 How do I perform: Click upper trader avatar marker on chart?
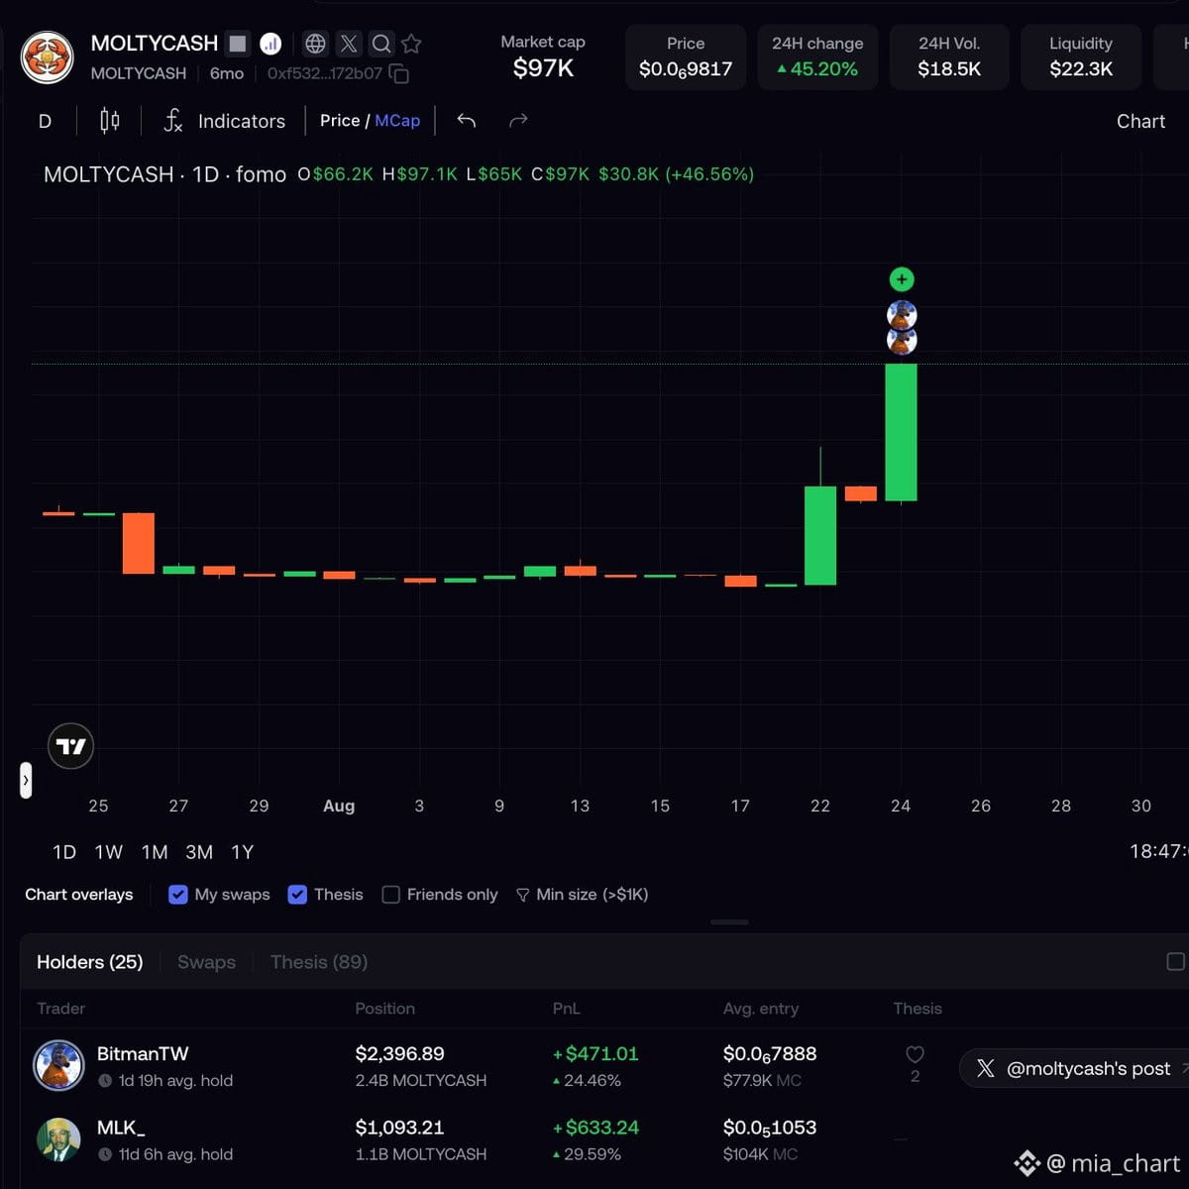pyautogui.click(x=902, y=315)
